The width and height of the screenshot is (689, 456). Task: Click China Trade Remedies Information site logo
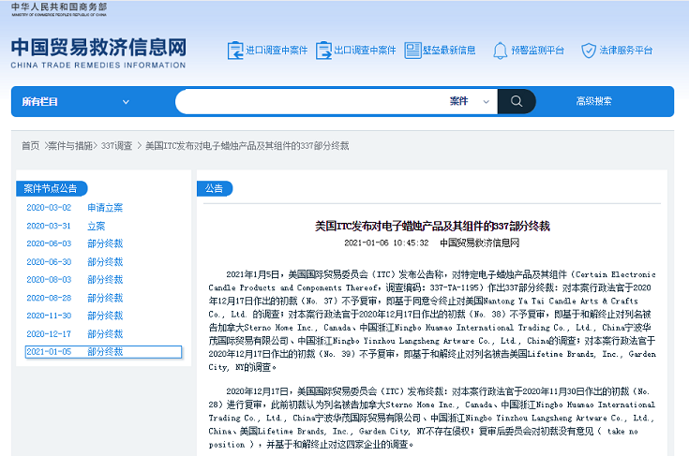pyautogui.click(x=98, y=53)
